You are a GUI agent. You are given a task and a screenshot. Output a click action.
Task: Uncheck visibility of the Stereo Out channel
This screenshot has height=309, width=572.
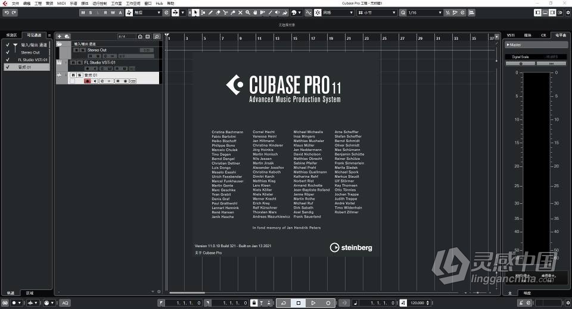point(7,52)
